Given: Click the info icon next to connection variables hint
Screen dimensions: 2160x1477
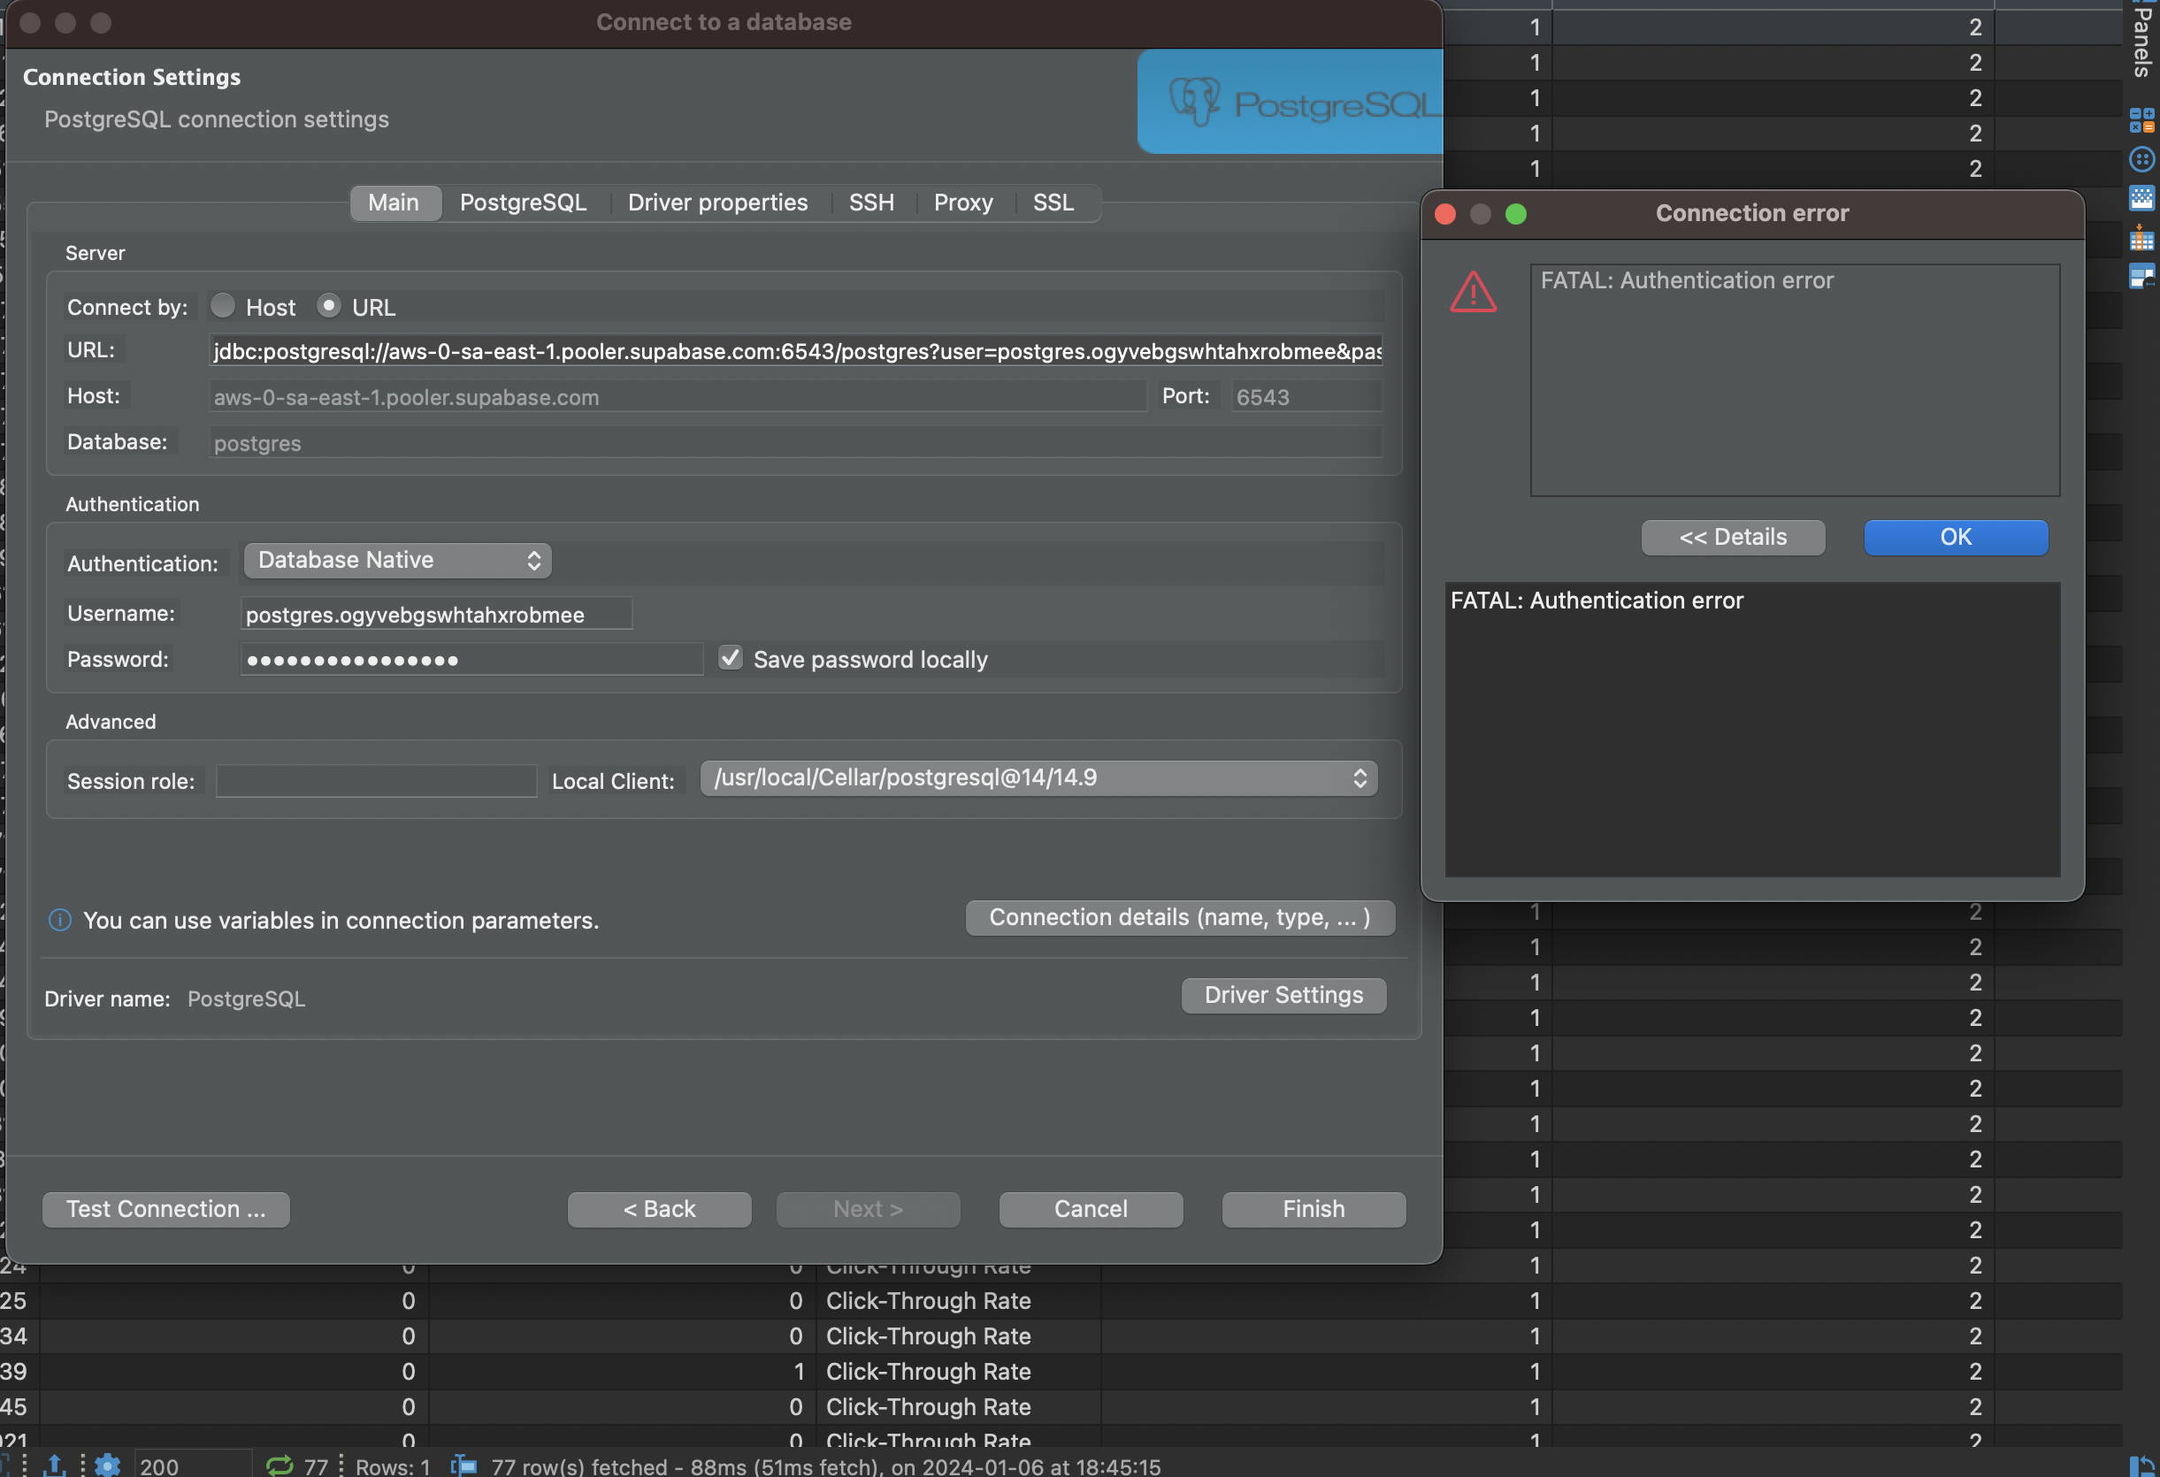Looking at the screenshot, I should (59, 920).
